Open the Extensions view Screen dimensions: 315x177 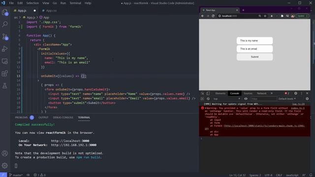4,73
